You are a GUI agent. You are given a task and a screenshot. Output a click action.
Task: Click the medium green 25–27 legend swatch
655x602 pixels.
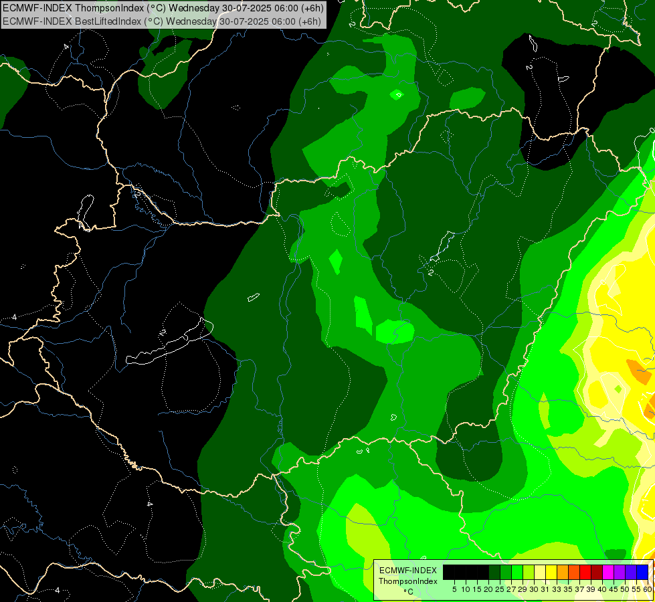(x=506, y=573)
